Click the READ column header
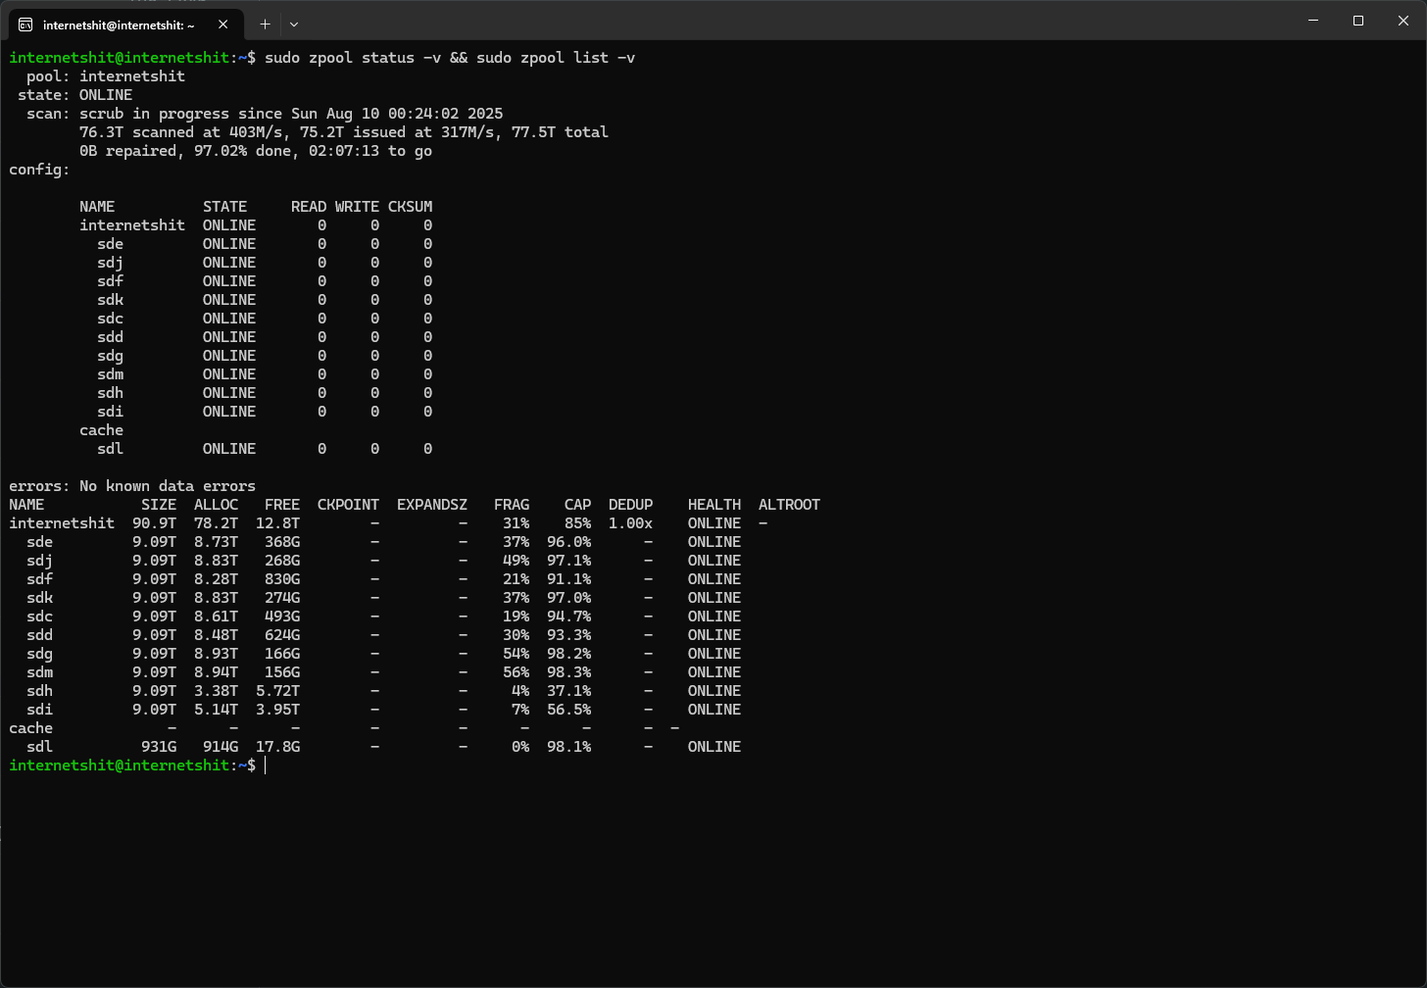Viewport: 1427px width, 988px height. pyautogui.click(x=309, y=207)
